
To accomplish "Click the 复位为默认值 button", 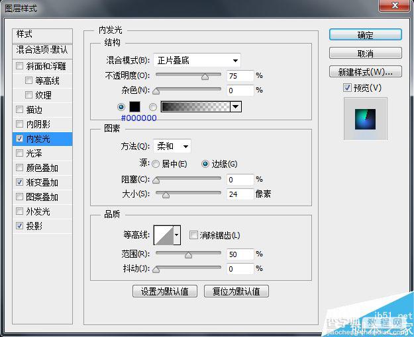I will point(236,291).
